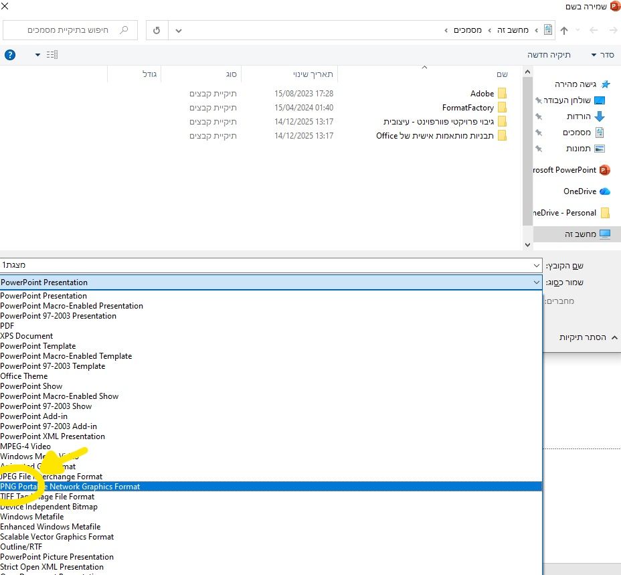Screen dimensions: 621x575
Task: Select PDF from the file type list
Action: (7, 326)
